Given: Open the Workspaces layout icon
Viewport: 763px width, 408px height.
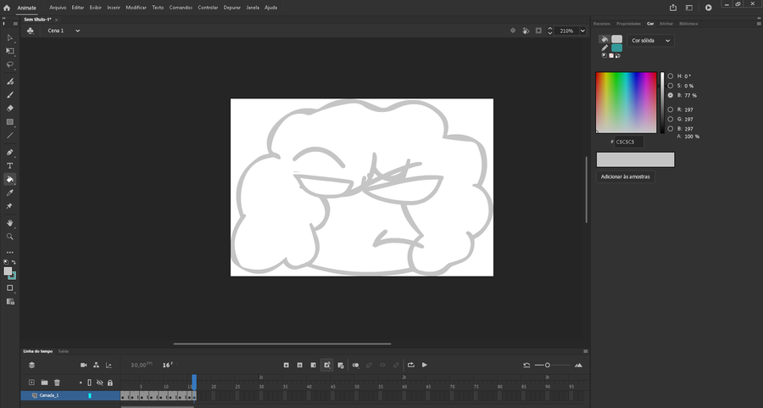Looking at the screenshot, I should 689,8.
